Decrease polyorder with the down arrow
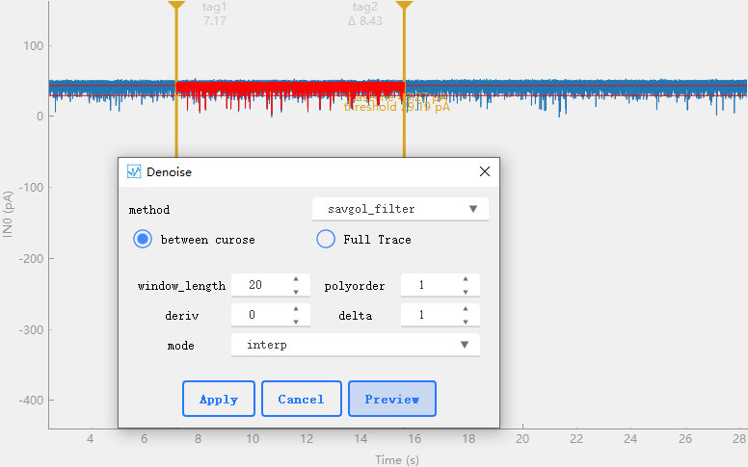 [x=466, y=292]
